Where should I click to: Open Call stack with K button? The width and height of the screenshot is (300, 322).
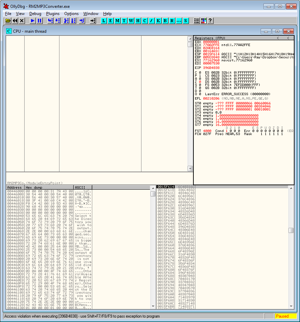click(158, 21)
